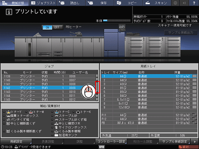The height and width of the screenshot is (149, 199).
Task: Open the 読出し recall tab
Action: pyautogui.click(x=72, y=3)
